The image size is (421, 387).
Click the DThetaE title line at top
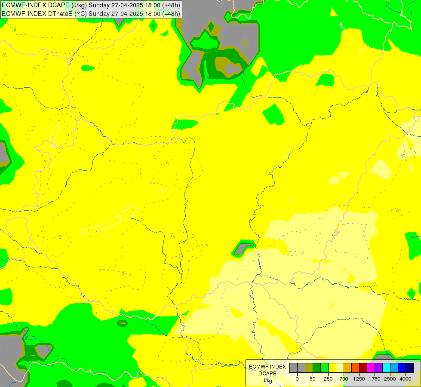point(91,14)
